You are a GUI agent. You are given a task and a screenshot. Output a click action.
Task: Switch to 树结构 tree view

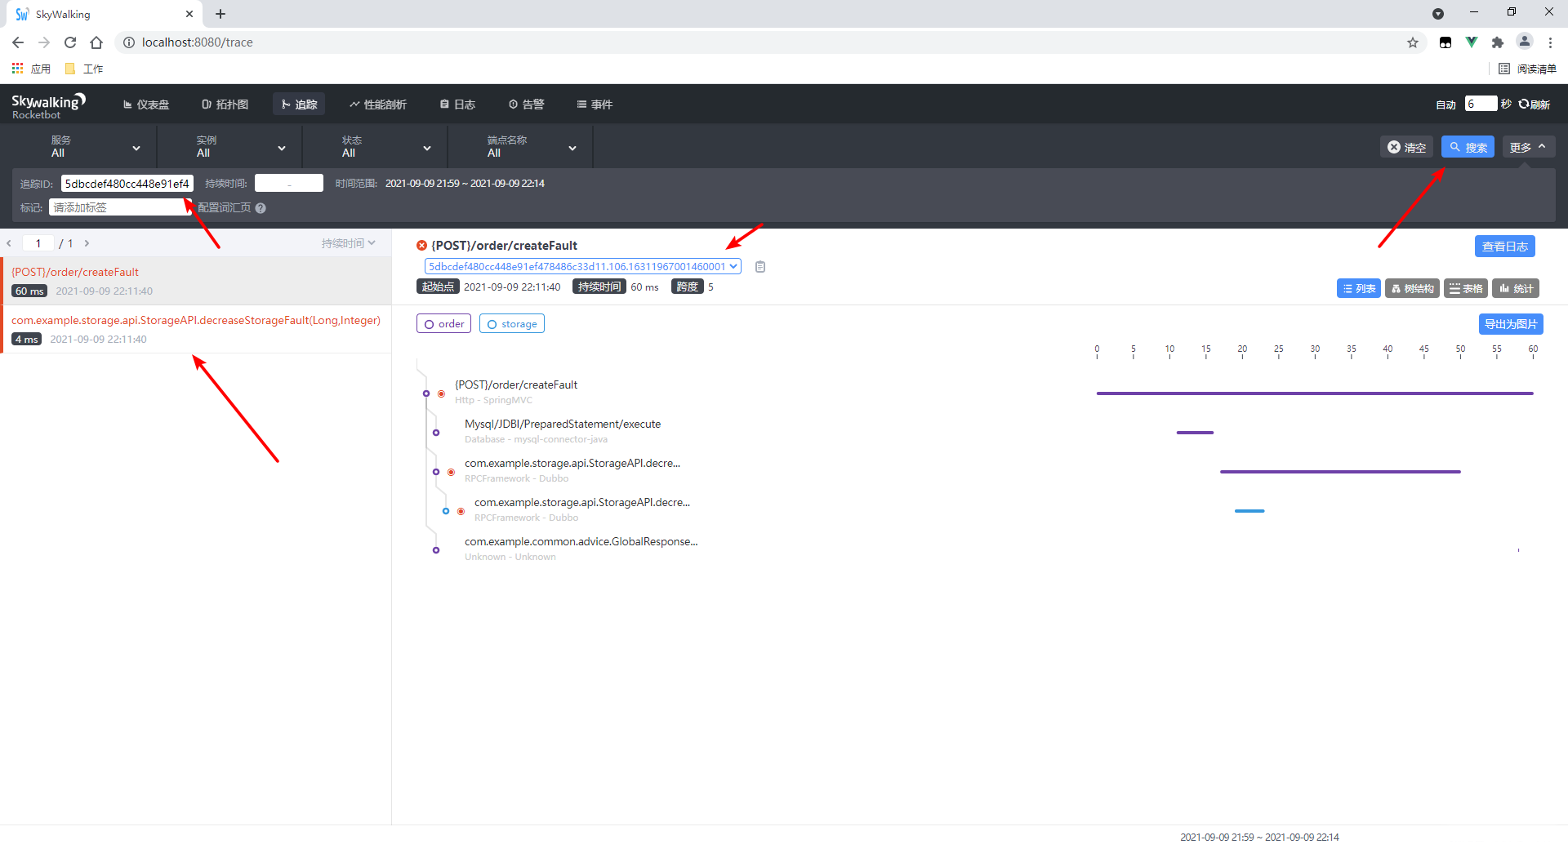click(x=1412, y=288)
